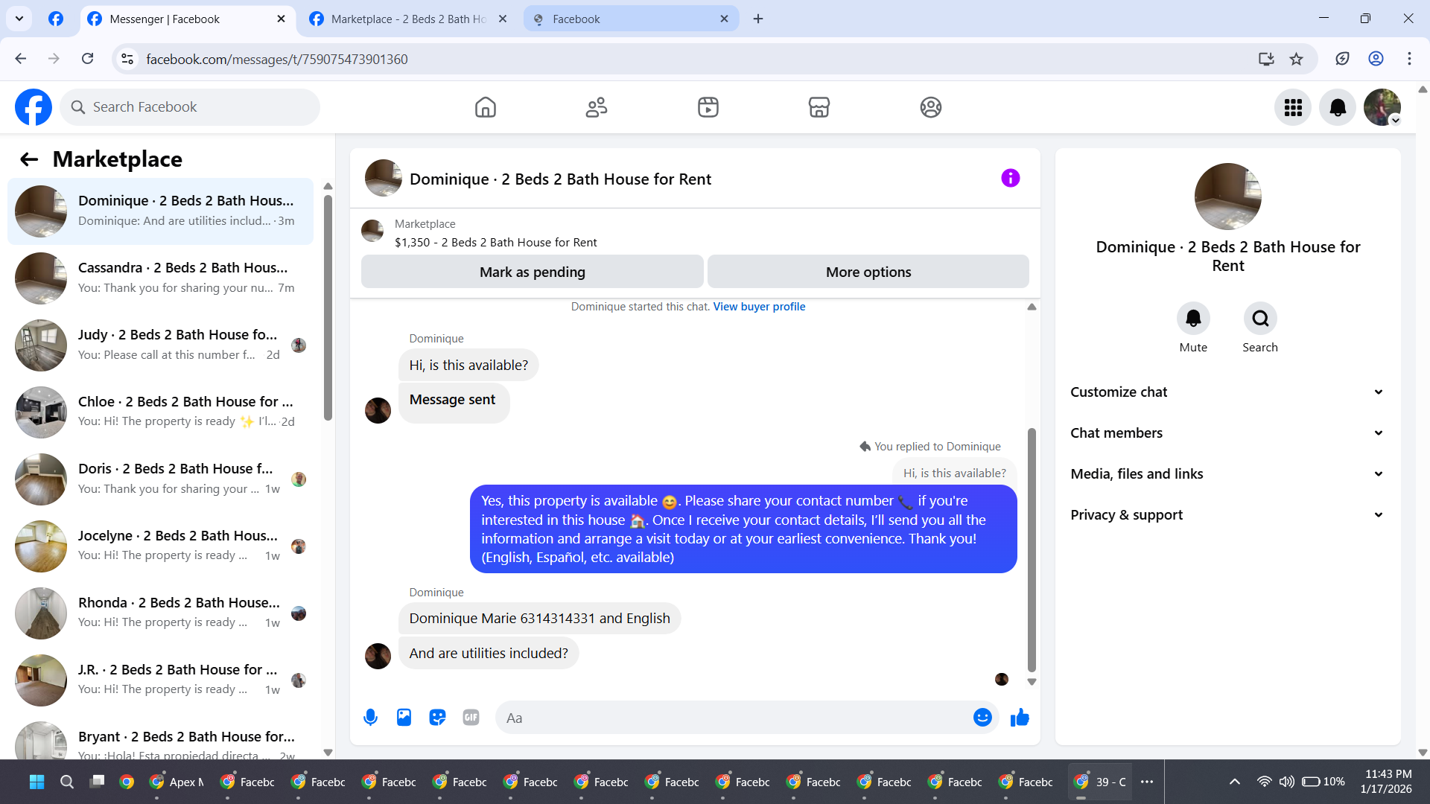
Task: Click the purple conversation info icon
Action: (x=1010, y=178)
